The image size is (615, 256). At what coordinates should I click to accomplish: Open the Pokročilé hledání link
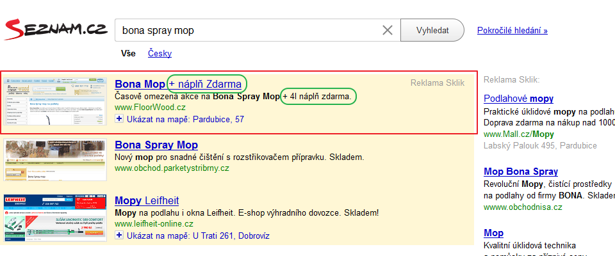tap(512, 30)
